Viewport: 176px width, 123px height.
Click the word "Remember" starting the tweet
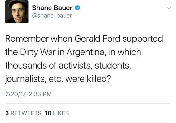[27, 38]
